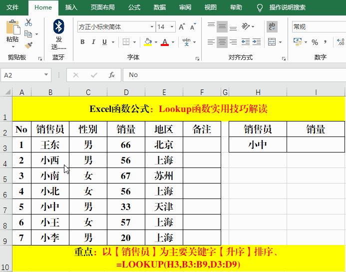Toggle Center horizontal alignment
The width and height of the screenshot is (346, 272).
pyautogui.click(x=222, y=42)
